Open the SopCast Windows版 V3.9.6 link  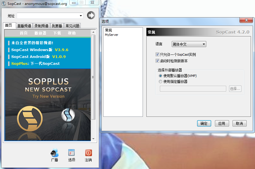pyautogui.click(x=40, y=50)
